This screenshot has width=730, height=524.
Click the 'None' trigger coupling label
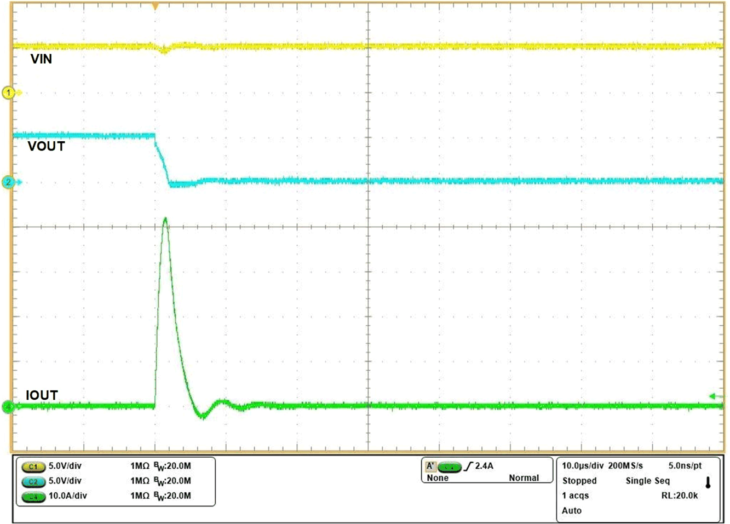(438, 478)
